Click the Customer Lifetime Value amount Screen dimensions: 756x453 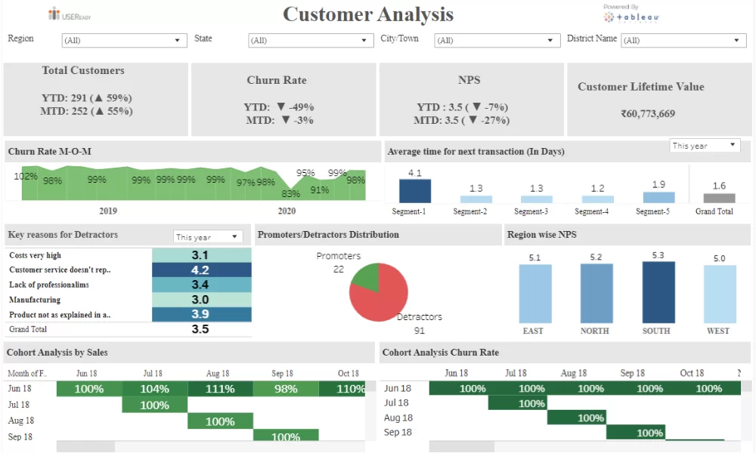(x=648, y=114)
